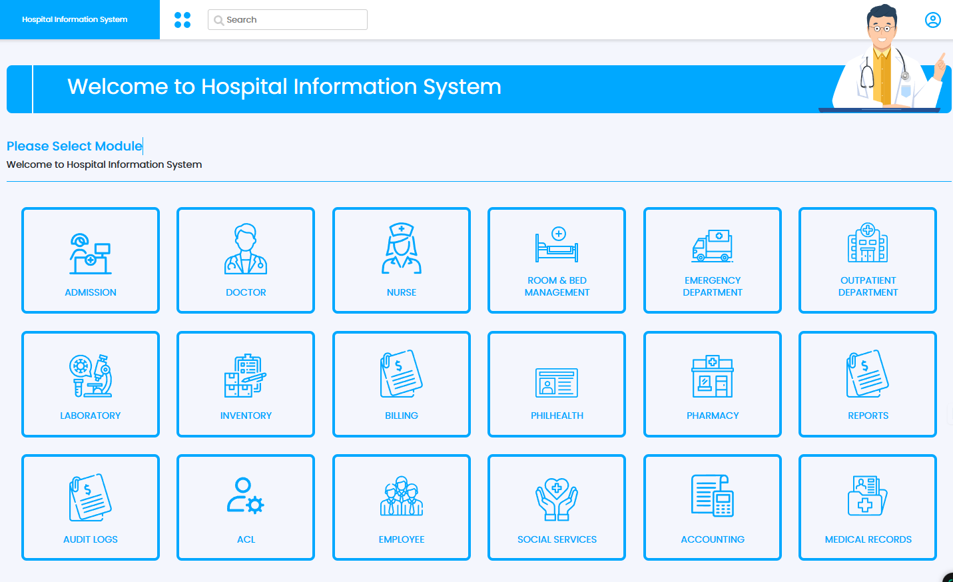The height and width of the screenshot is (582, 953).
Task: Open Emergency Department ambulance icon
Action: coord(713,246)
